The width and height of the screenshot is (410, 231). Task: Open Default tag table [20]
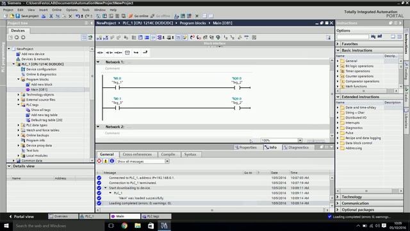[47, 120]
